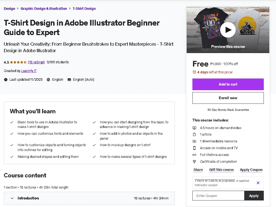Click the '100% off' discount text
The height and width of the screenshot is (207, 276).
[230, 64]
